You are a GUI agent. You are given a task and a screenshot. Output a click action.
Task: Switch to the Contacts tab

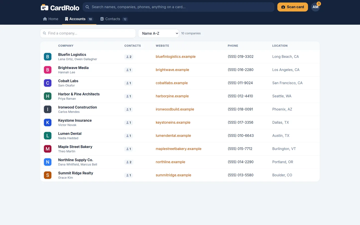[114, 19]
